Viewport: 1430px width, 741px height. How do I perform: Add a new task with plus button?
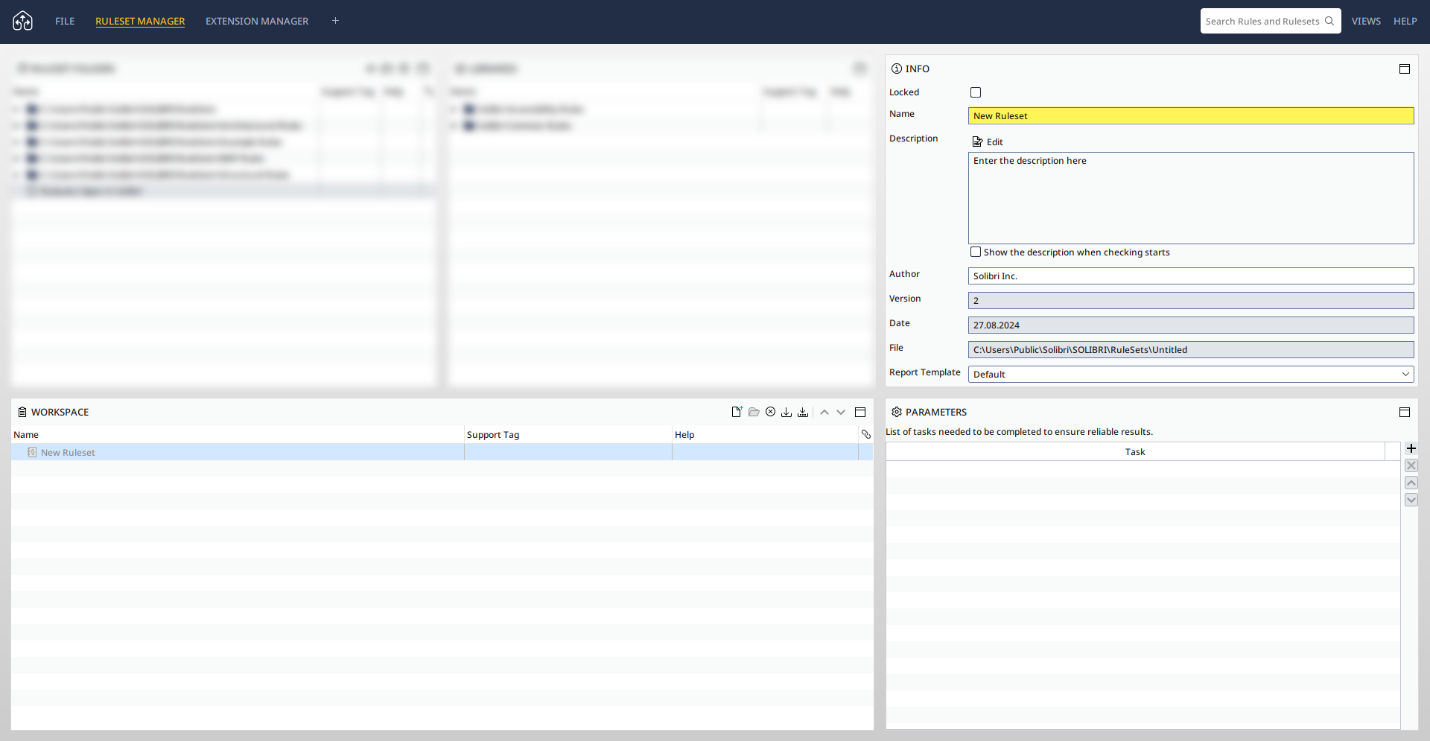[1411, 448]
